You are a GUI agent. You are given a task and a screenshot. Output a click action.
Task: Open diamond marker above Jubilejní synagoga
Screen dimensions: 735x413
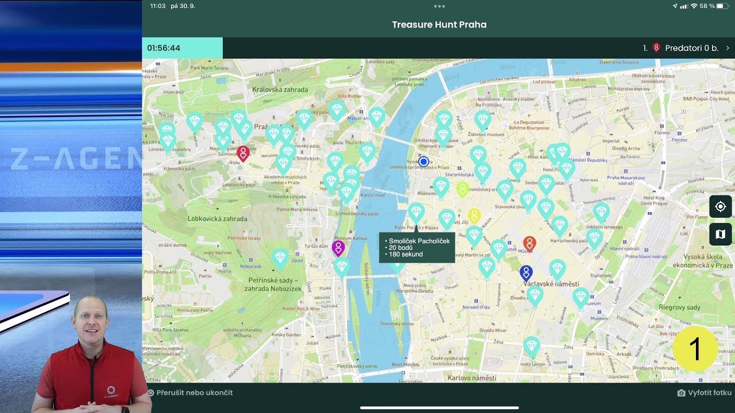[601, 212]
